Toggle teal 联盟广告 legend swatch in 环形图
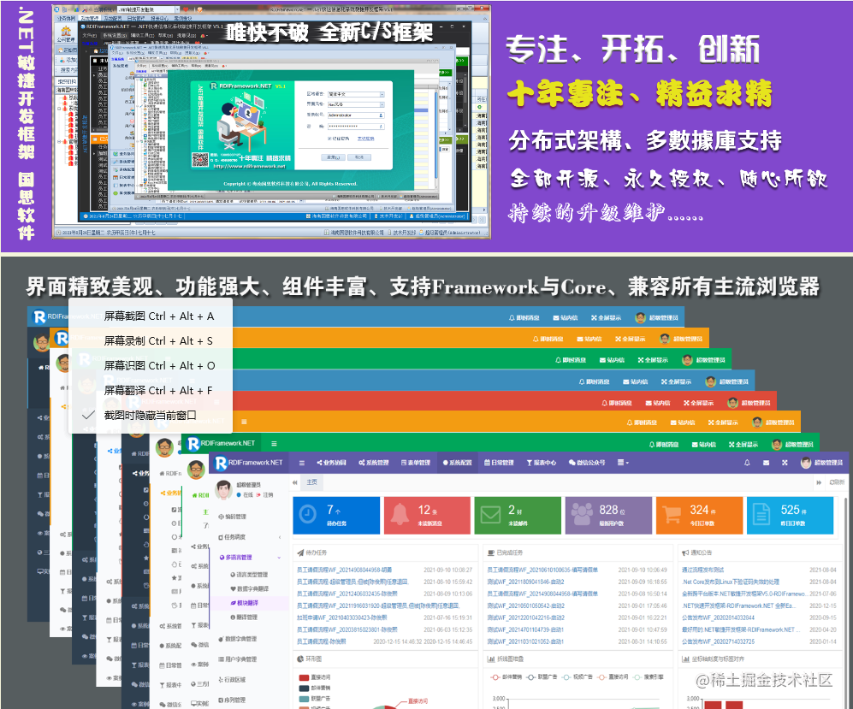Viewport: 853px width, 709px height. [x=304, y=698]
